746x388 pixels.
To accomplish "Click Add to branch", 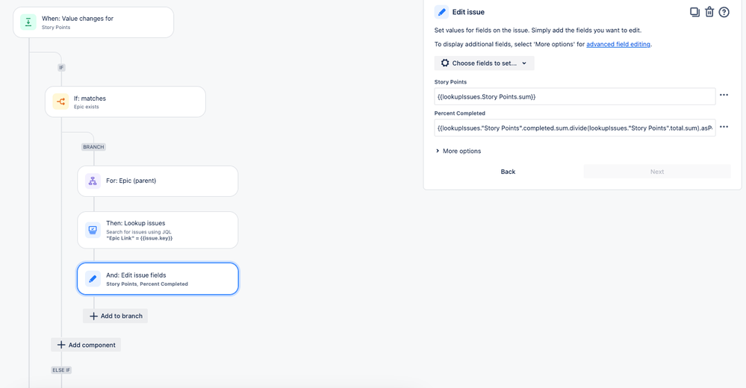I will (x=116, y=316).
